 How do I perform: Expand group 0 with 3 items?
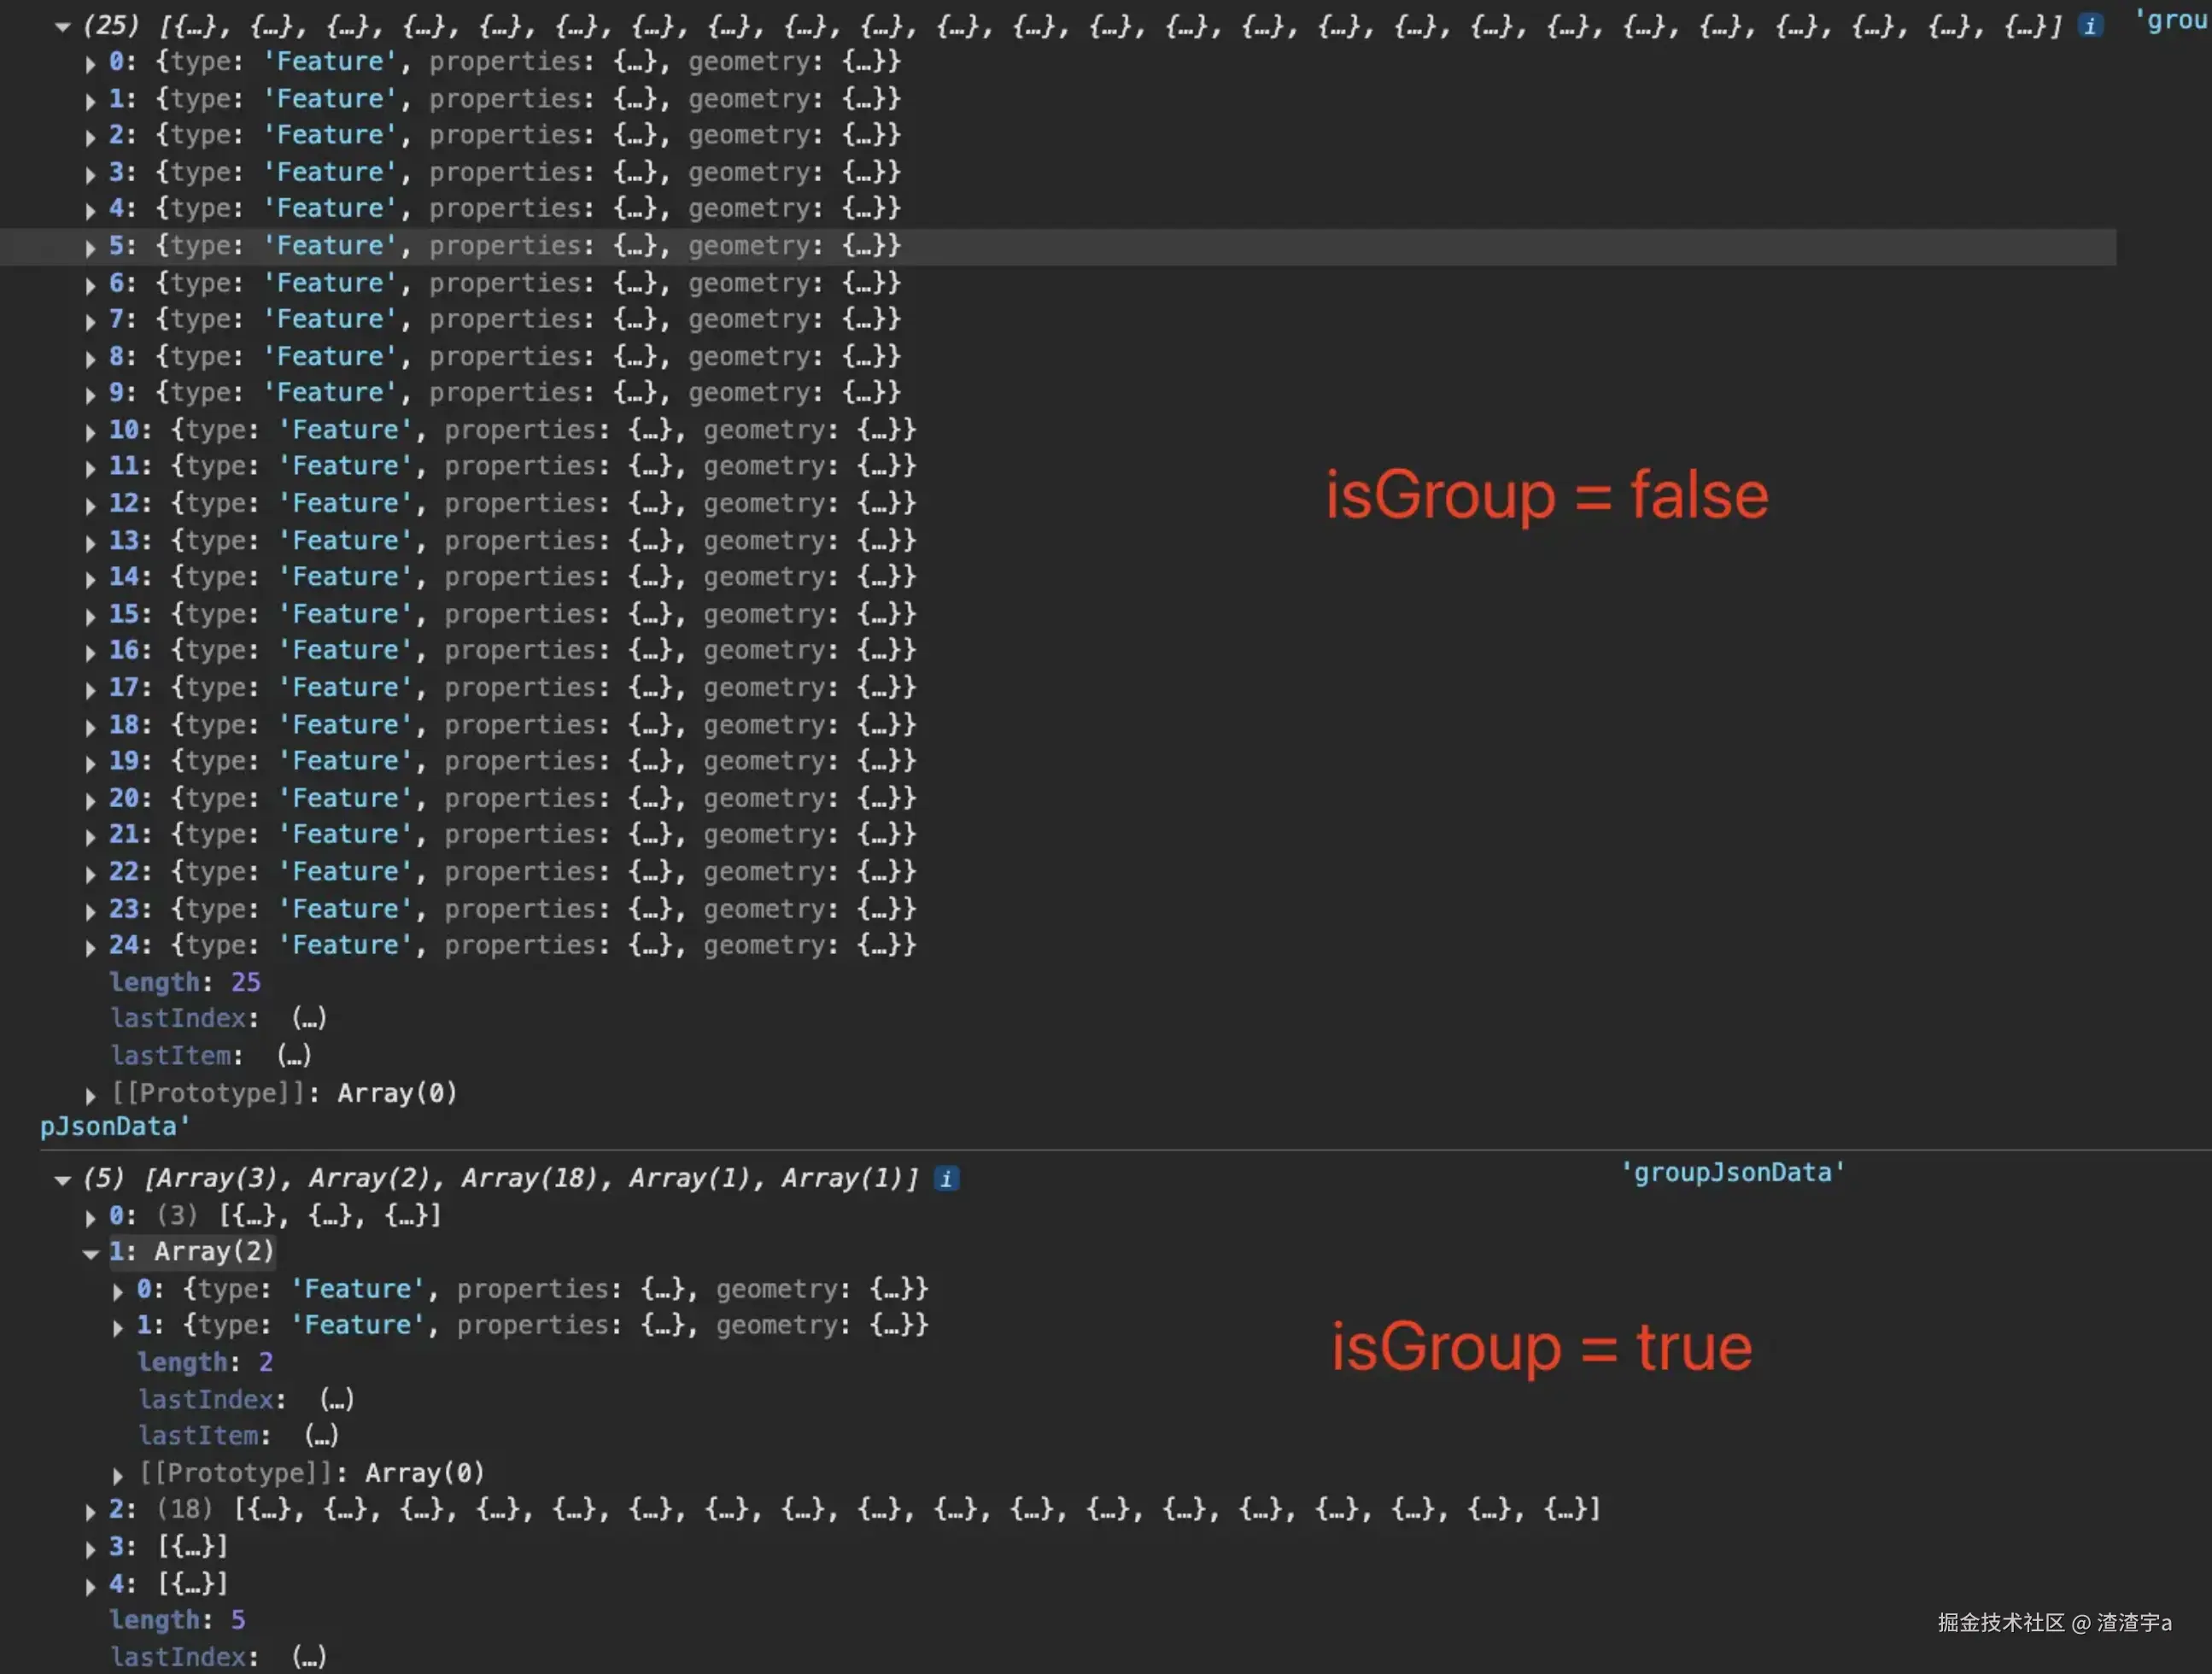[91, 1217]
